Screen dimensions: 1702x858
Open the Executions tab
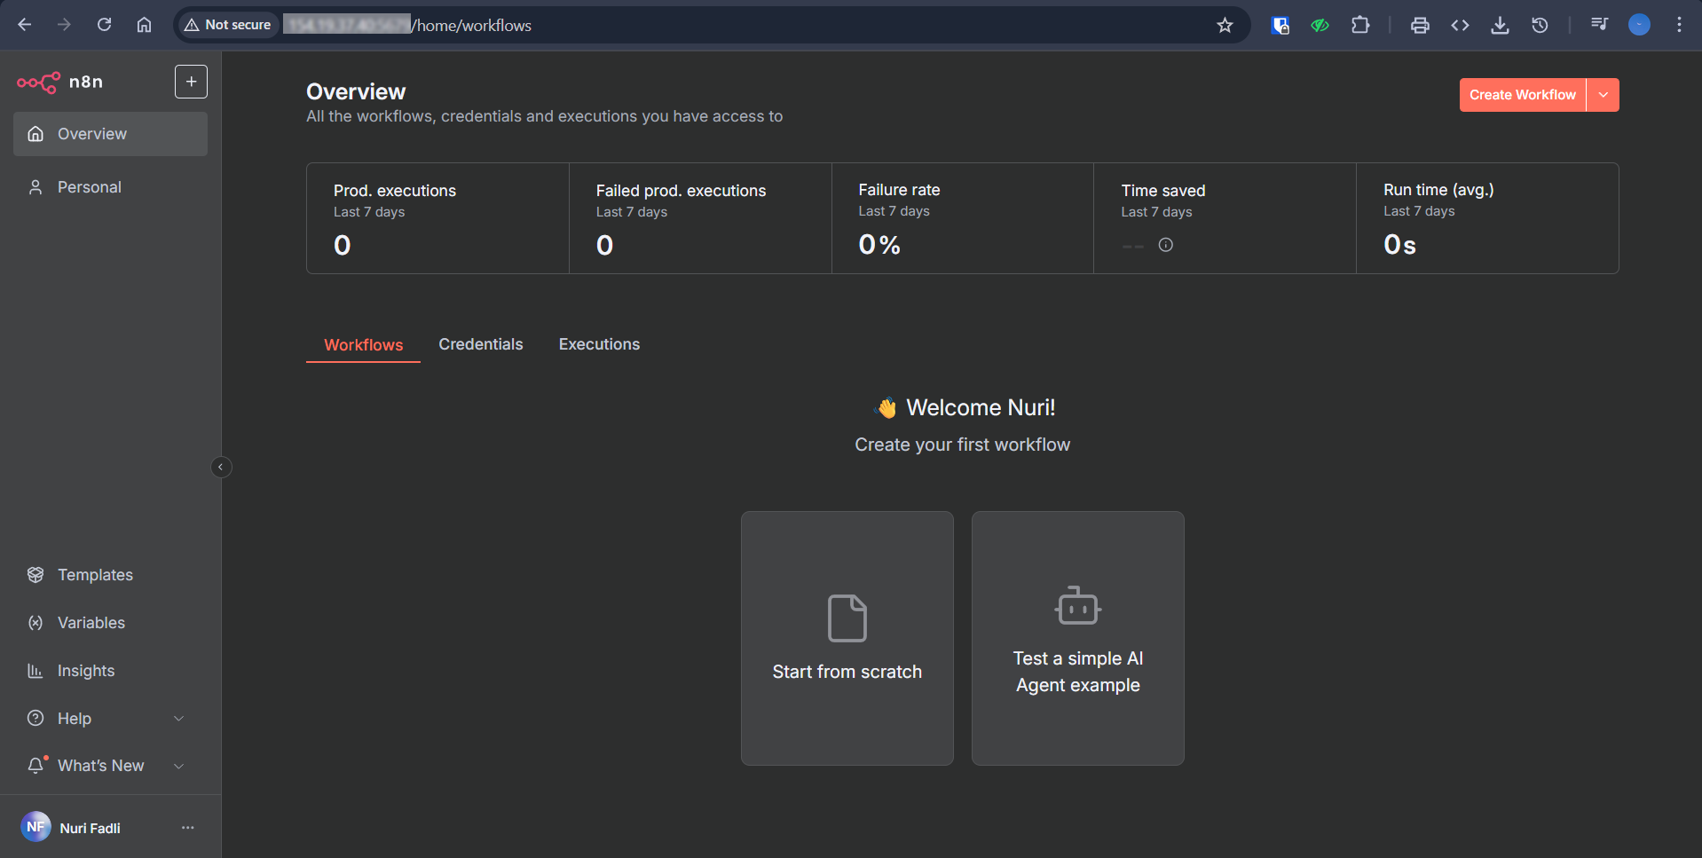click(x=598, y=344)
